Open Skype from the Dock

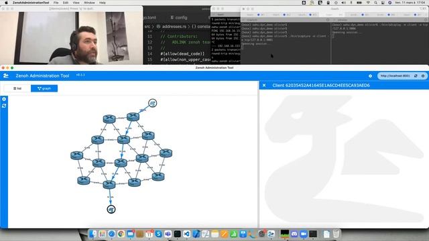pyautogui.click(x=158, y=234)
